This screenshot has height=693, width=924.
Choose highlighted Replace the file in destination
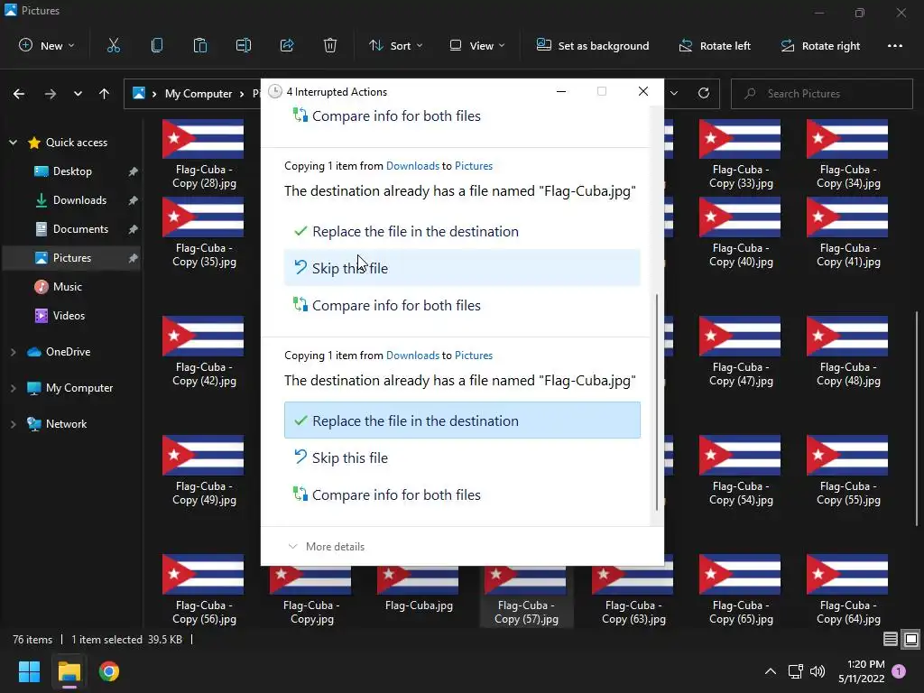(x=462, y=420)
